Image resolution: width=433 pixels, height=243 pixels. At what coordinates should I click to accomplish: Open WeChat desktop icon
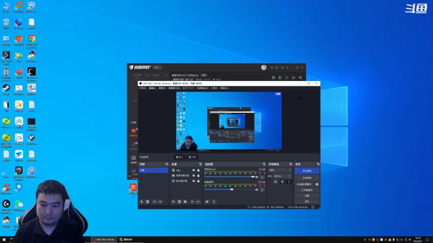[19, 205]
